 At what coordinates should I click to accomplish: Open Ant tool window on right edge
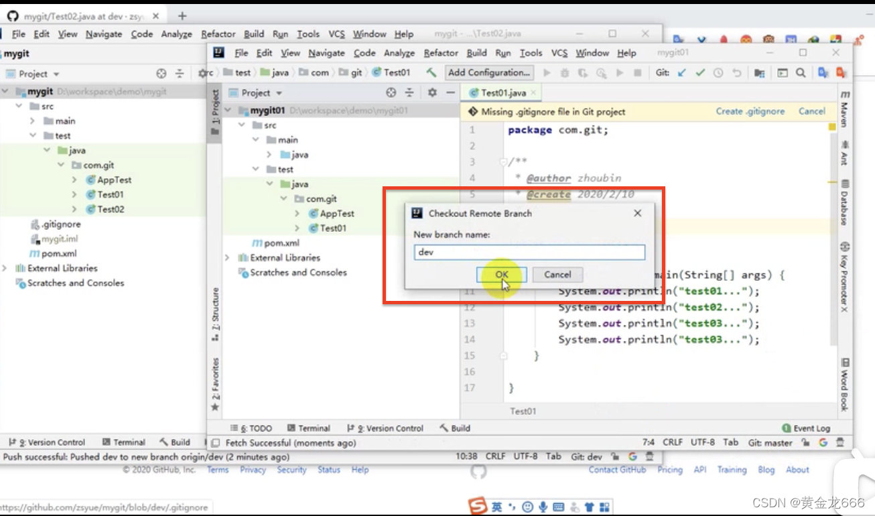click(x=845, y=153)
